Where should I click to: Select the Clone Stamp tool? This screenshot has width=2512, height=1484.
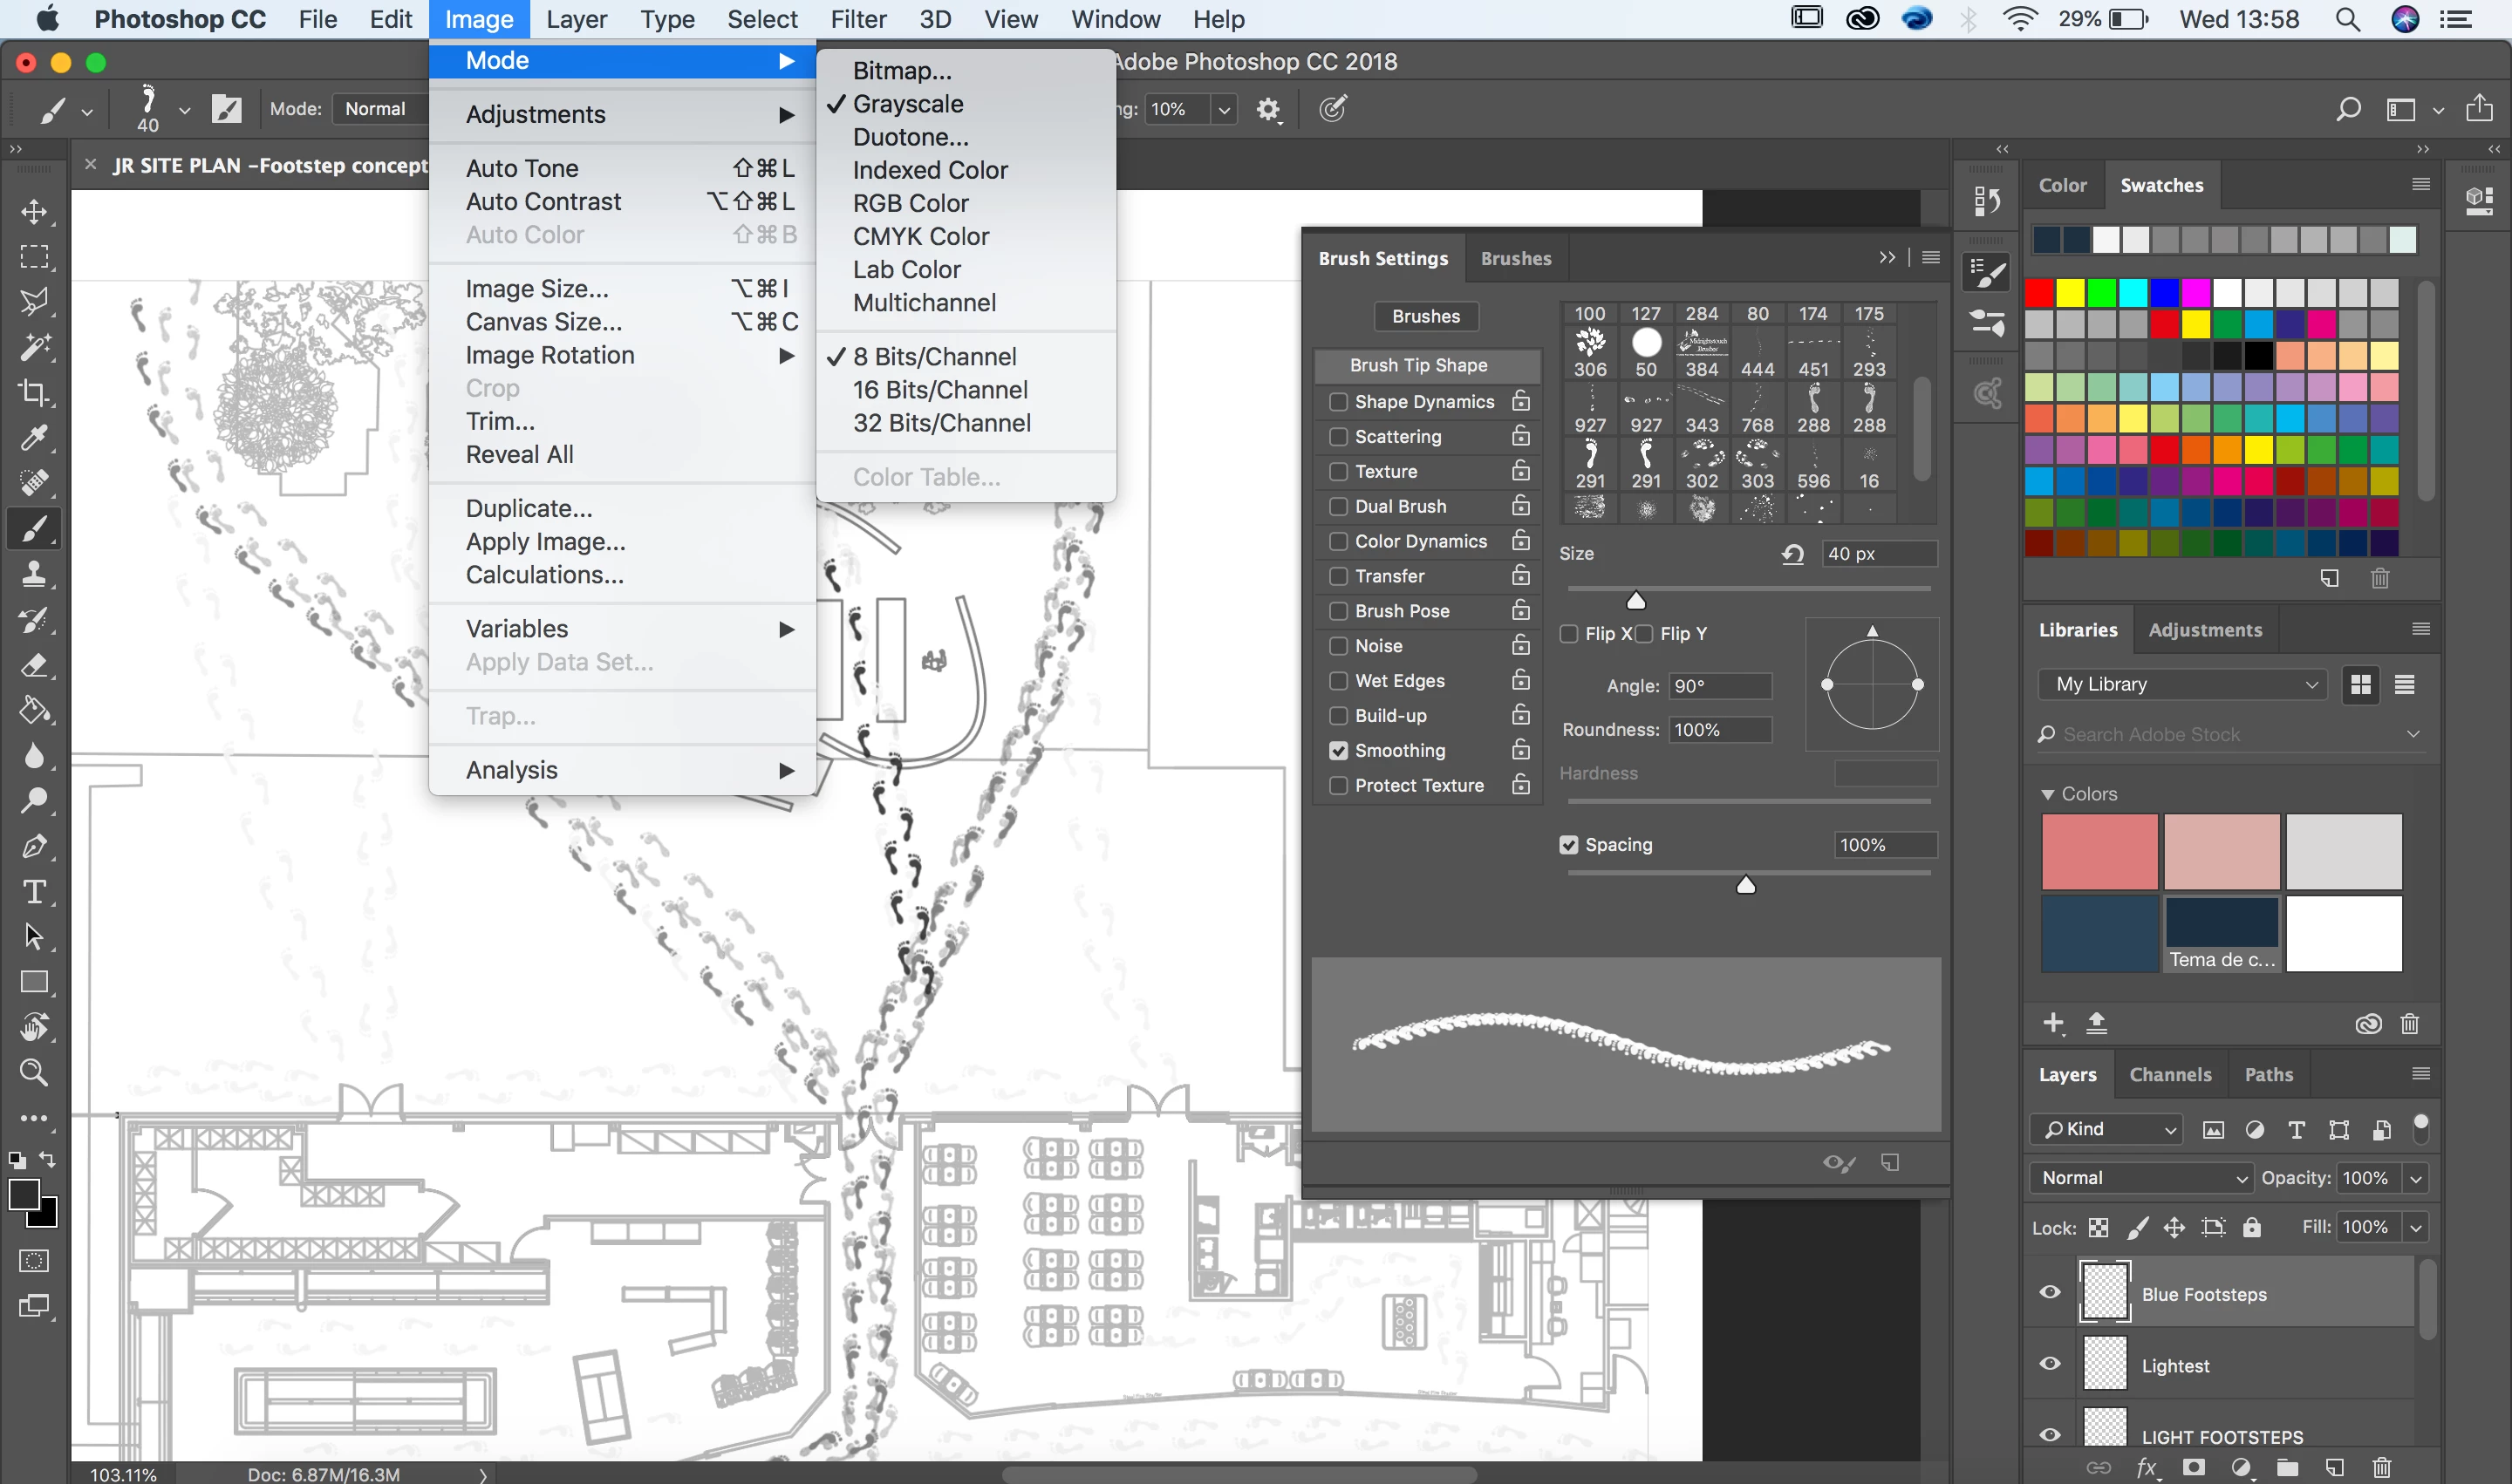pos(34,574)
